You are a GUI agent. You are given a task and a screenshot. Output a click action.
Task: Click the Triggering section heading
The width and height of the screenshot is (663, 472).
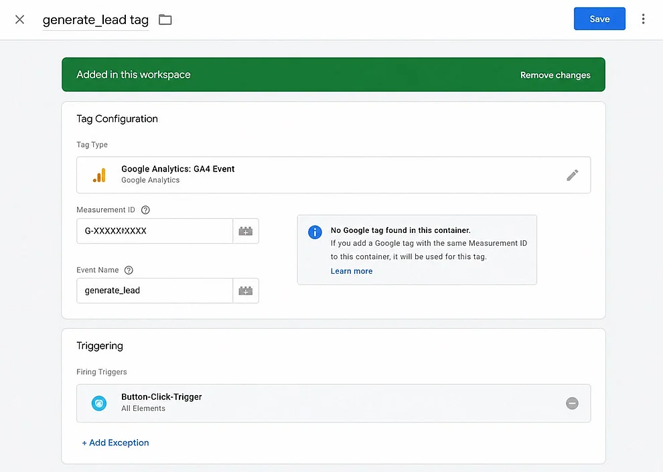[100, 345]
